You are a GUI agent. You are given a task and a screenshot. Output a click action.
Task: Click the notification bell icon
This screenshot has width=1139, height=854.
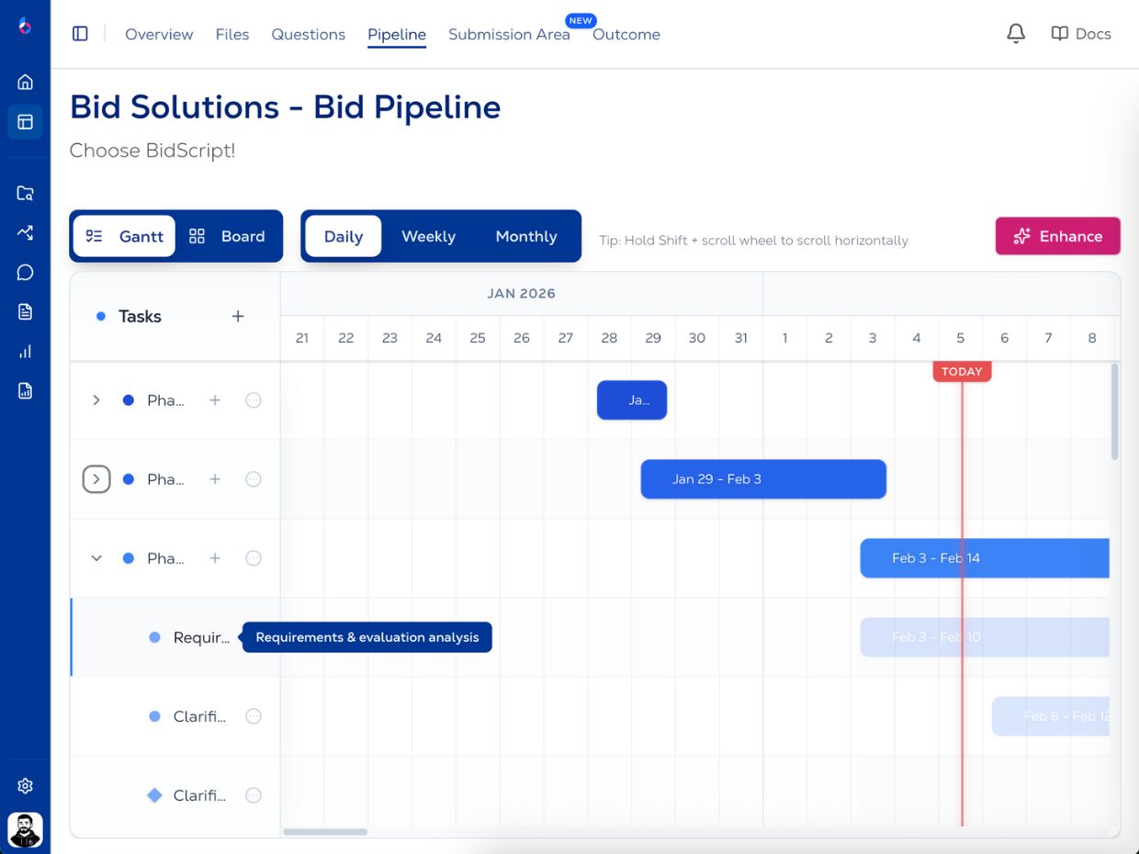pos(1015,34)
